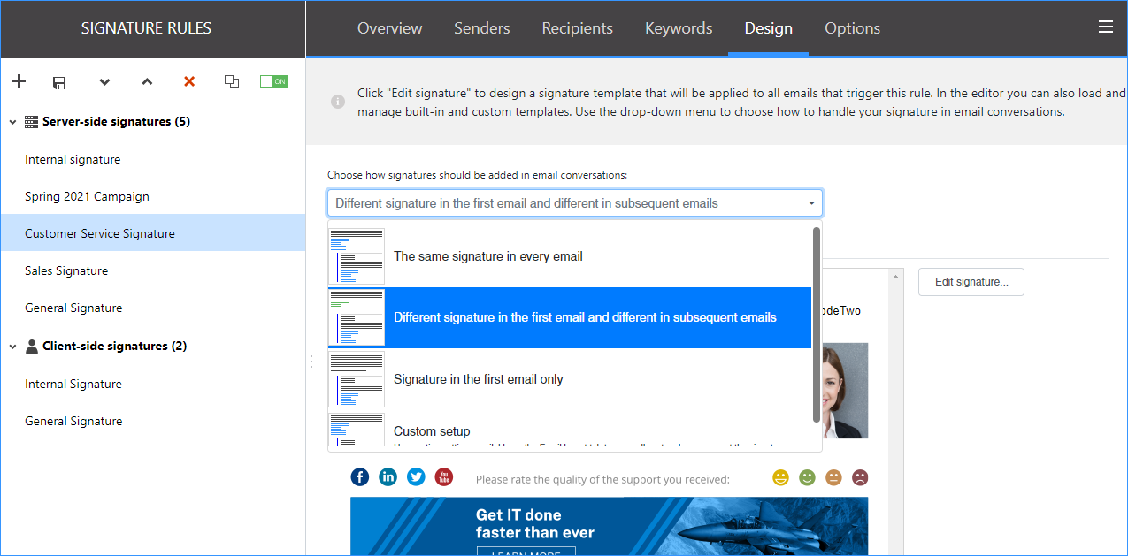This screenshot has width=1128, height=556.
Task: Choose 'Signature in the first email only'
Action: (570, 379)
